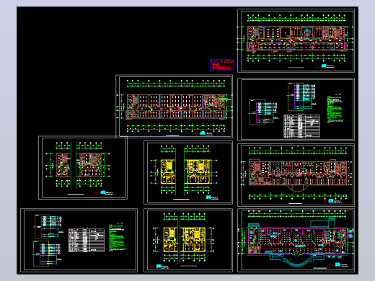Screen dimensions: 375x281
Task: Open the cyan and magenta floor plan sheet
Action: click(x=296, y=241)
